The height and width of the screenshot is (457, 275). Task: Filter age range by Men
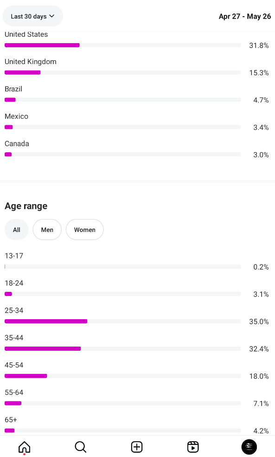tap(47, 230)
